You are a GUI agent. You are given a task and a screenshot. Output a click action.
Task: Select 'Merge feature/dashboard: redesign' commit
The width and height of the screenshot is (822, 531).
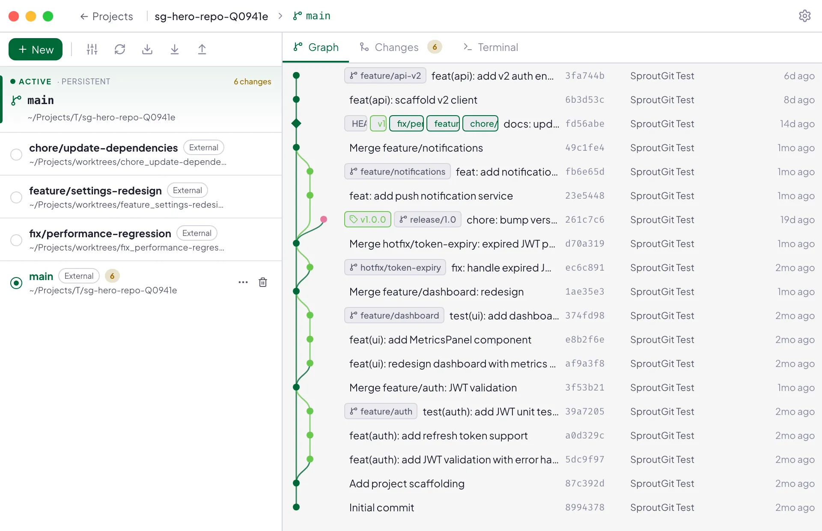click(552, 291)
